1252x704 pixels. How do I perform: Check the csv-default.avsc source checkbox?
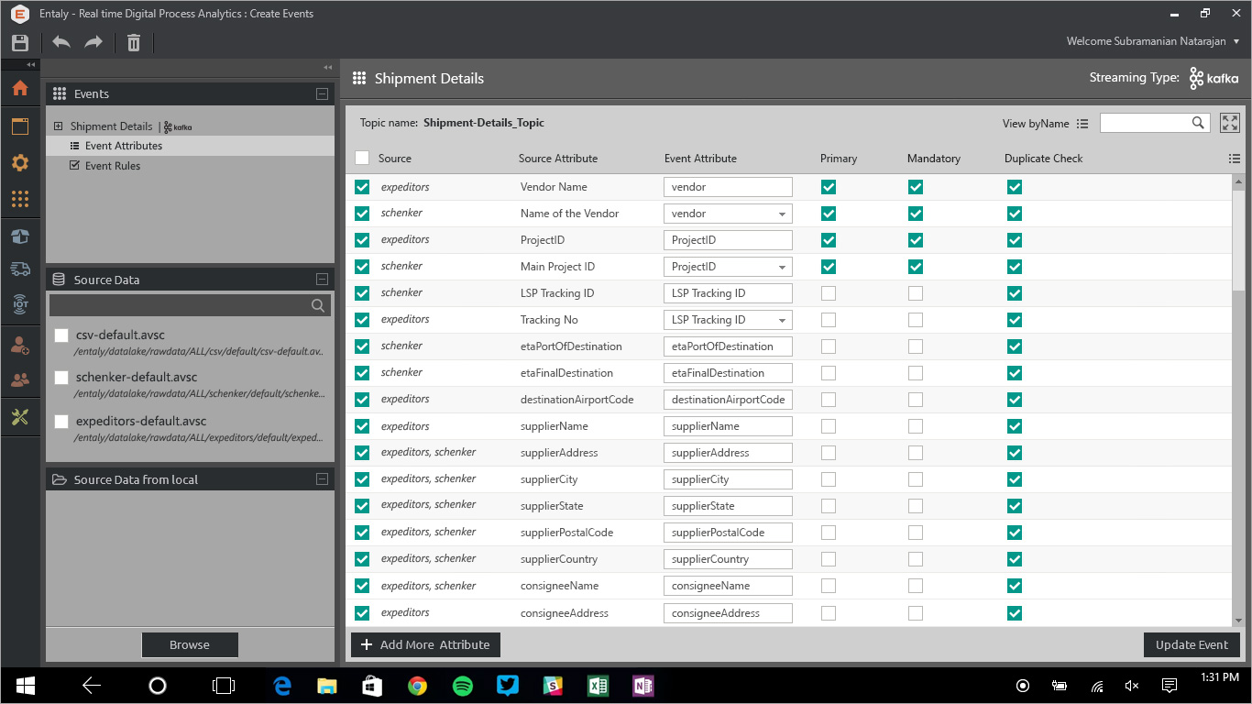pos(61,335)
